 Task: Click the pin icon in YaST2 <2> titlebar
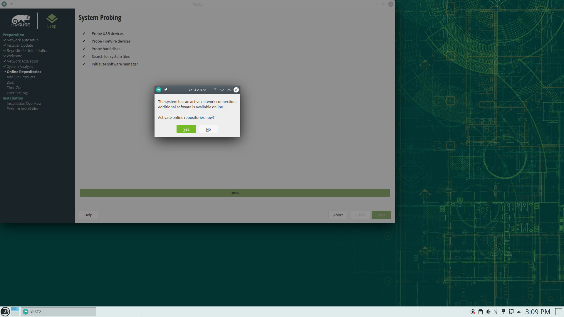pyautogui.click(x=166, y=90)
